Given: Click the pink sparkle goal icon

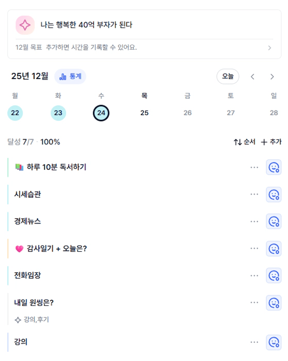Looking at the screenshot, I should point(25,25).
